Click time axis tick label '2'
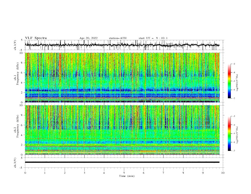This screenshot has width=251, height=194. [65, 173]
